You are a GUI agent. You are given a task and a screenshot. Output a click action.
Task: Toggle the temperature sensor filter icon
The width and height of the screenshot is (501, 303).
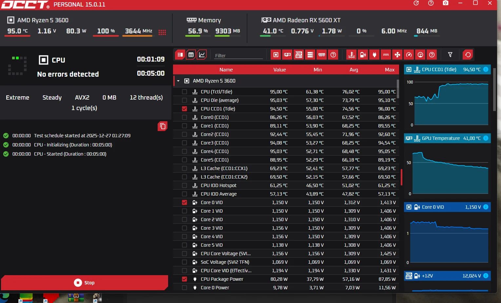[352, 55]
